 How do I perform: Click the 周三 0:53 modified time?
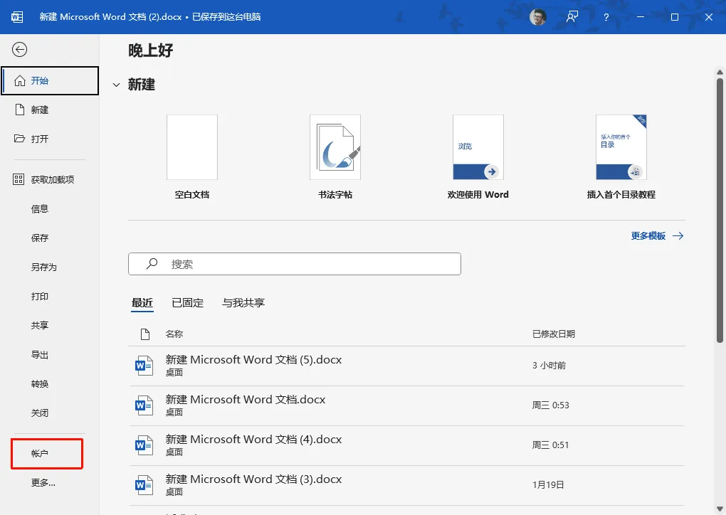(550, 405)
